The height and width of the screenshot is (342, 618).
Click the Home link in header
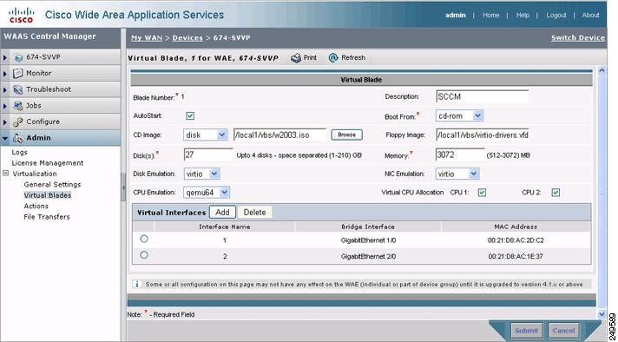coord(490,16)
